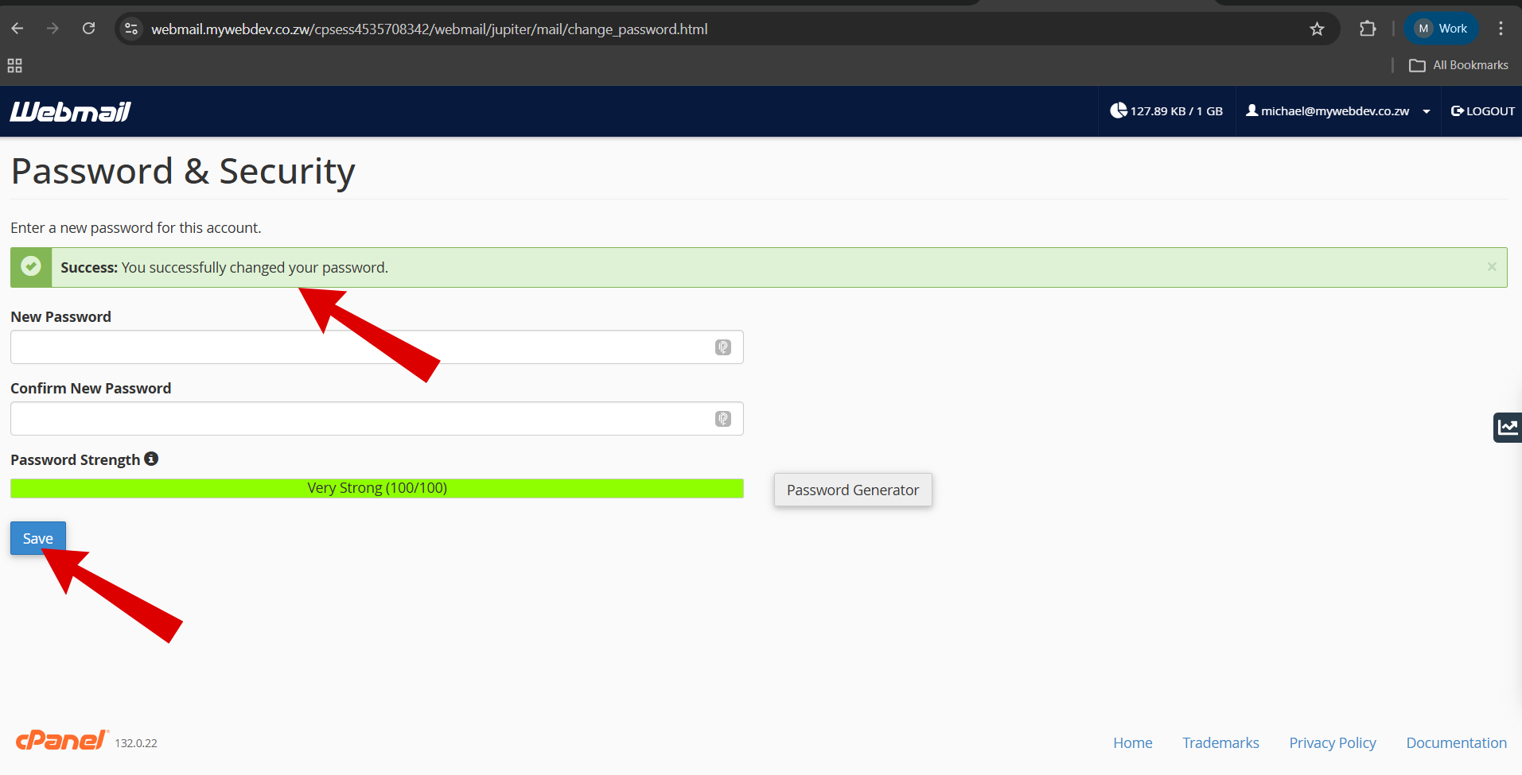Open the Password Generator
Screen dimensions: 1522x775
tap(852, 490)
